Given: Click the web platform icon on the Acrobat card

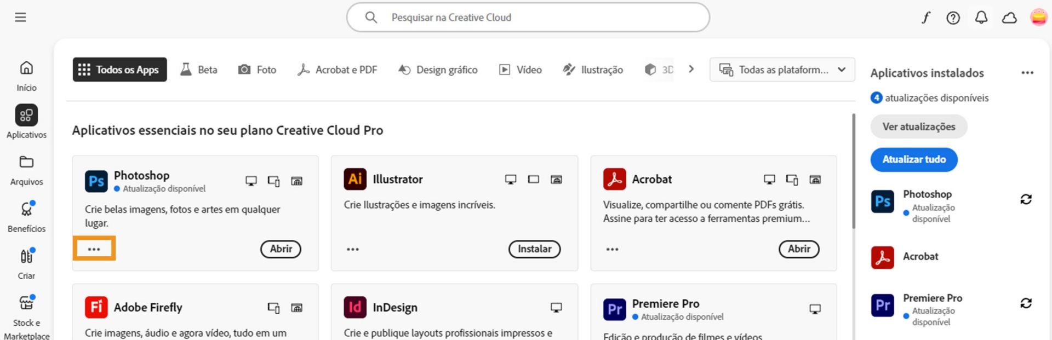Looking at the screenshot, I should pos(815,179).
